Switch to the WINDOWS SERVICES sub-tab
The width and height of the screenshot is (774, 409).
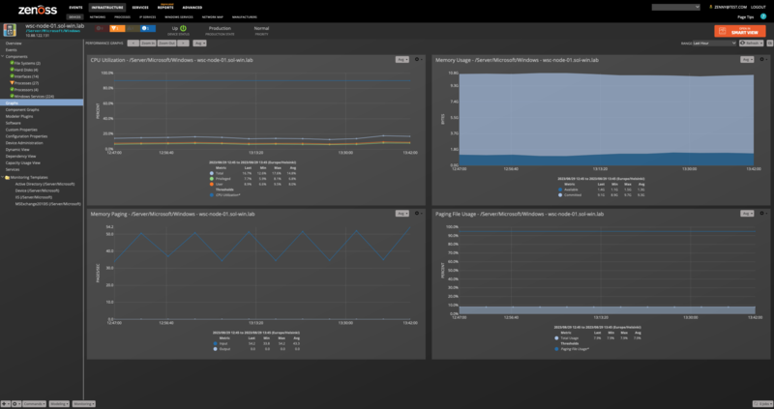pos(179,16)
